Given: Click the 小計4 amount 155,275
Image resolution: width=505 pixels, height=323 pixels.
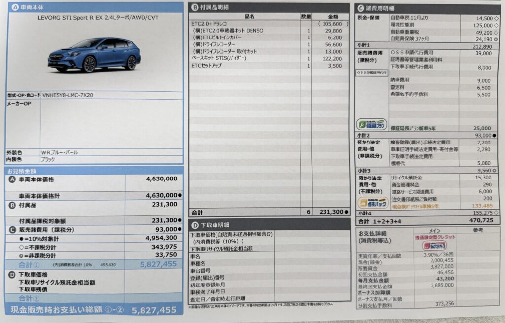Looking at the screenshot, I should pos(483,213).
